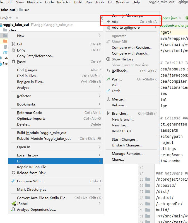188x223 pixels.
Task: Select the .idea folder in project tree
Action: point(12,30)
